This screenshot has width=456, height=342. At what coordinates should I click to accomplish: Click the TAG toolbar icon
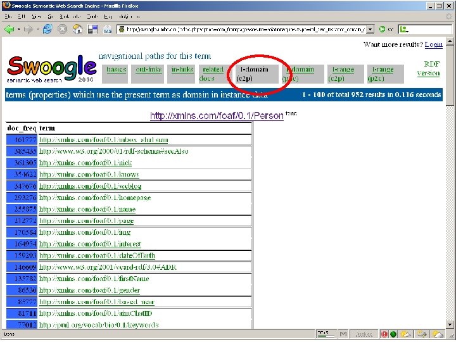pyautogui.click(x=107, y=29)
